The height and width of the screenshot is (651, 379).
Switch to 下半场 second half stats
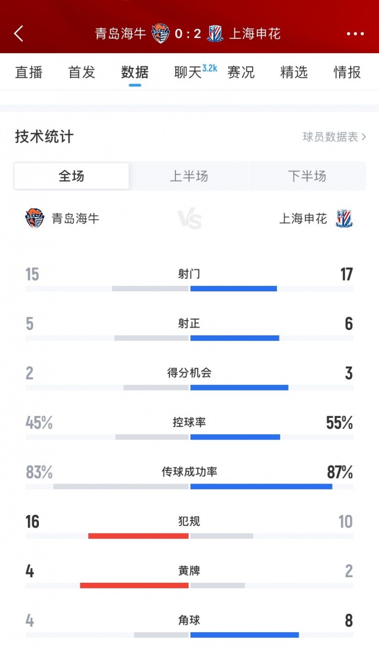307,176
